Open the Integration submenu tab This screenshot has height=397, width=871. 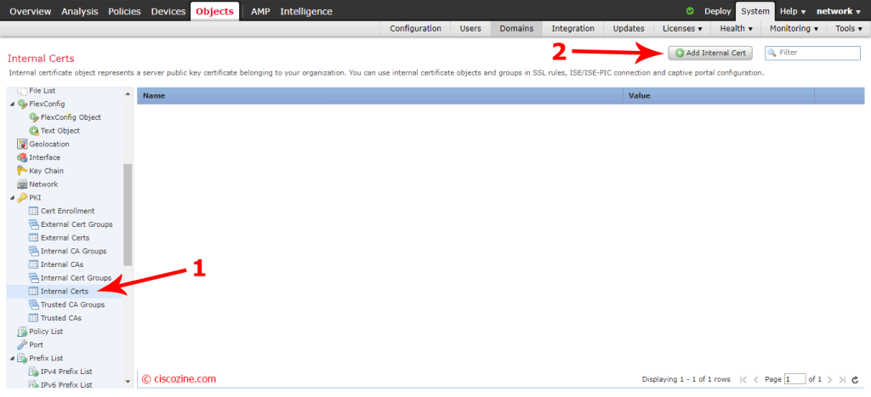point(572,28)
